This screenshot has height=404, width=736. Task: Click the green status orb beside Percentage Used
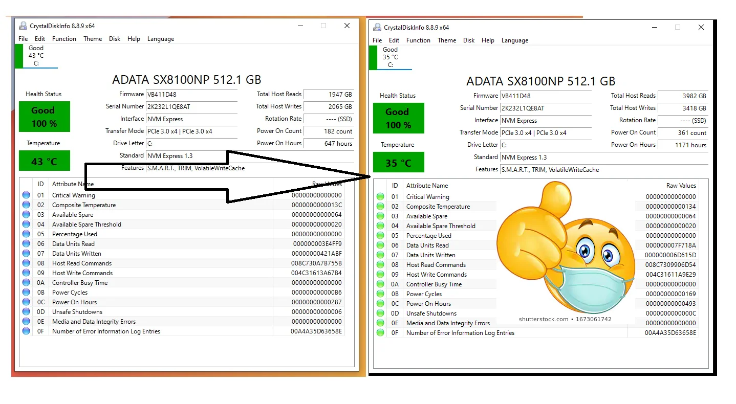[x=380, y=236]
